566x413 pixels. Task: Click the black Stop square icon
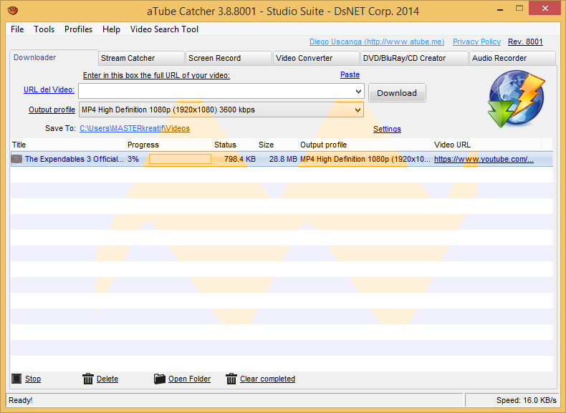[x=16, y=379]
